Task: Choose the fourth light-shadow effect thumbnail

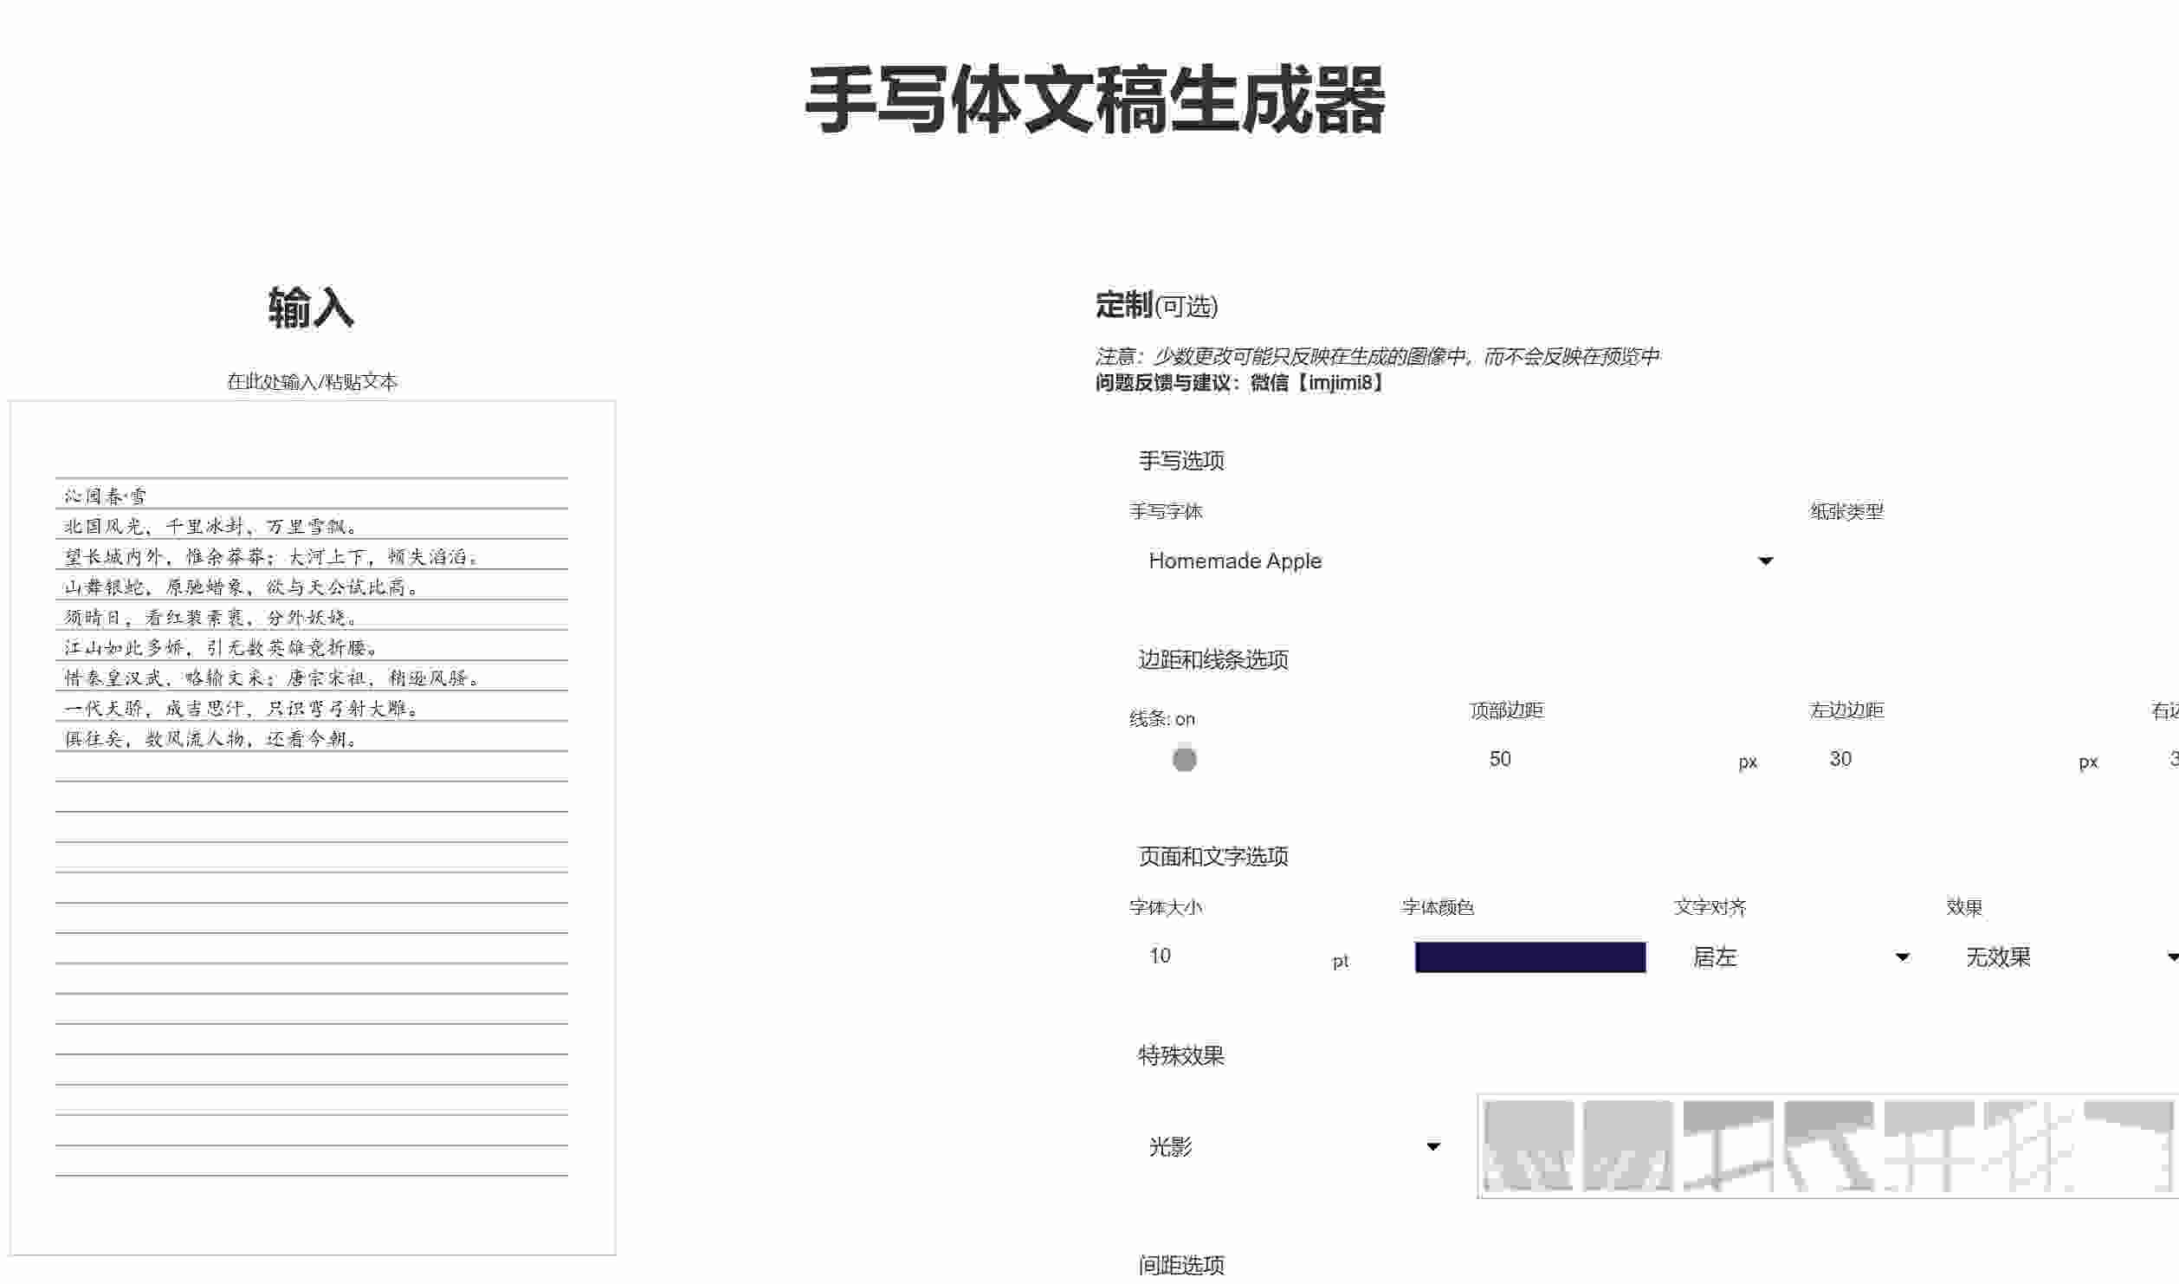Action: pyautogui.click(x=1828, y=1145)
